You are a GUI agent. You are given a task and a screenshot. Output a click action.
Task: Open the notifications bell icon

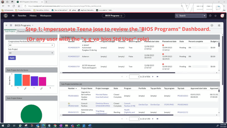215,16
